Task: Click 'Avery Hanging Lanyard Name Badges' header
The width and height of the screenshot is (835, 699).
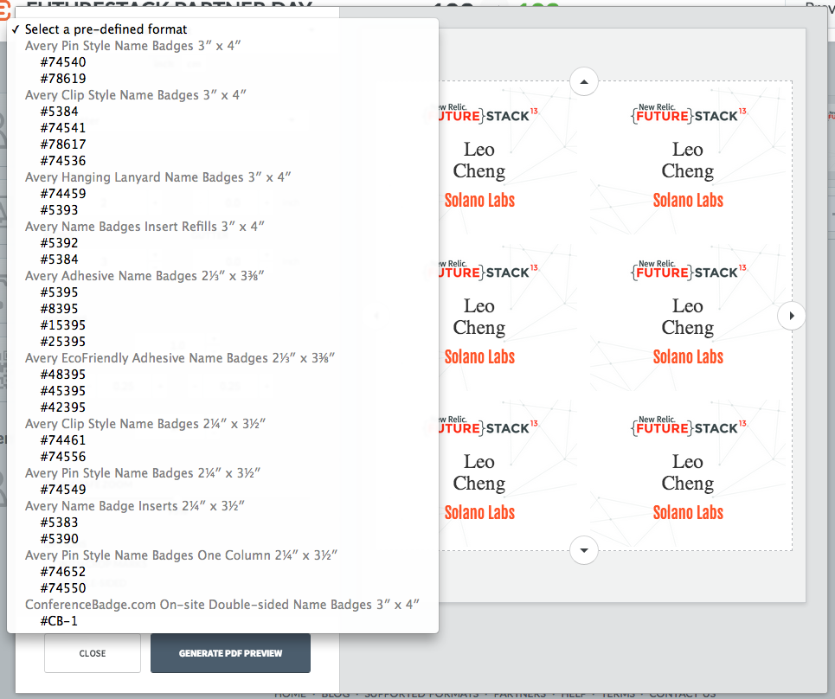Action: point(157,177)
